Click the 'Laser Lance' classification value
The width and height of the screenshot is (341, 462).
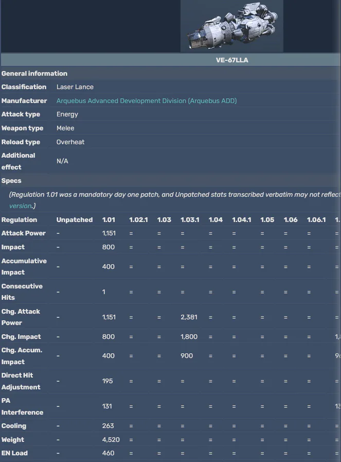[x=75, y=87]
